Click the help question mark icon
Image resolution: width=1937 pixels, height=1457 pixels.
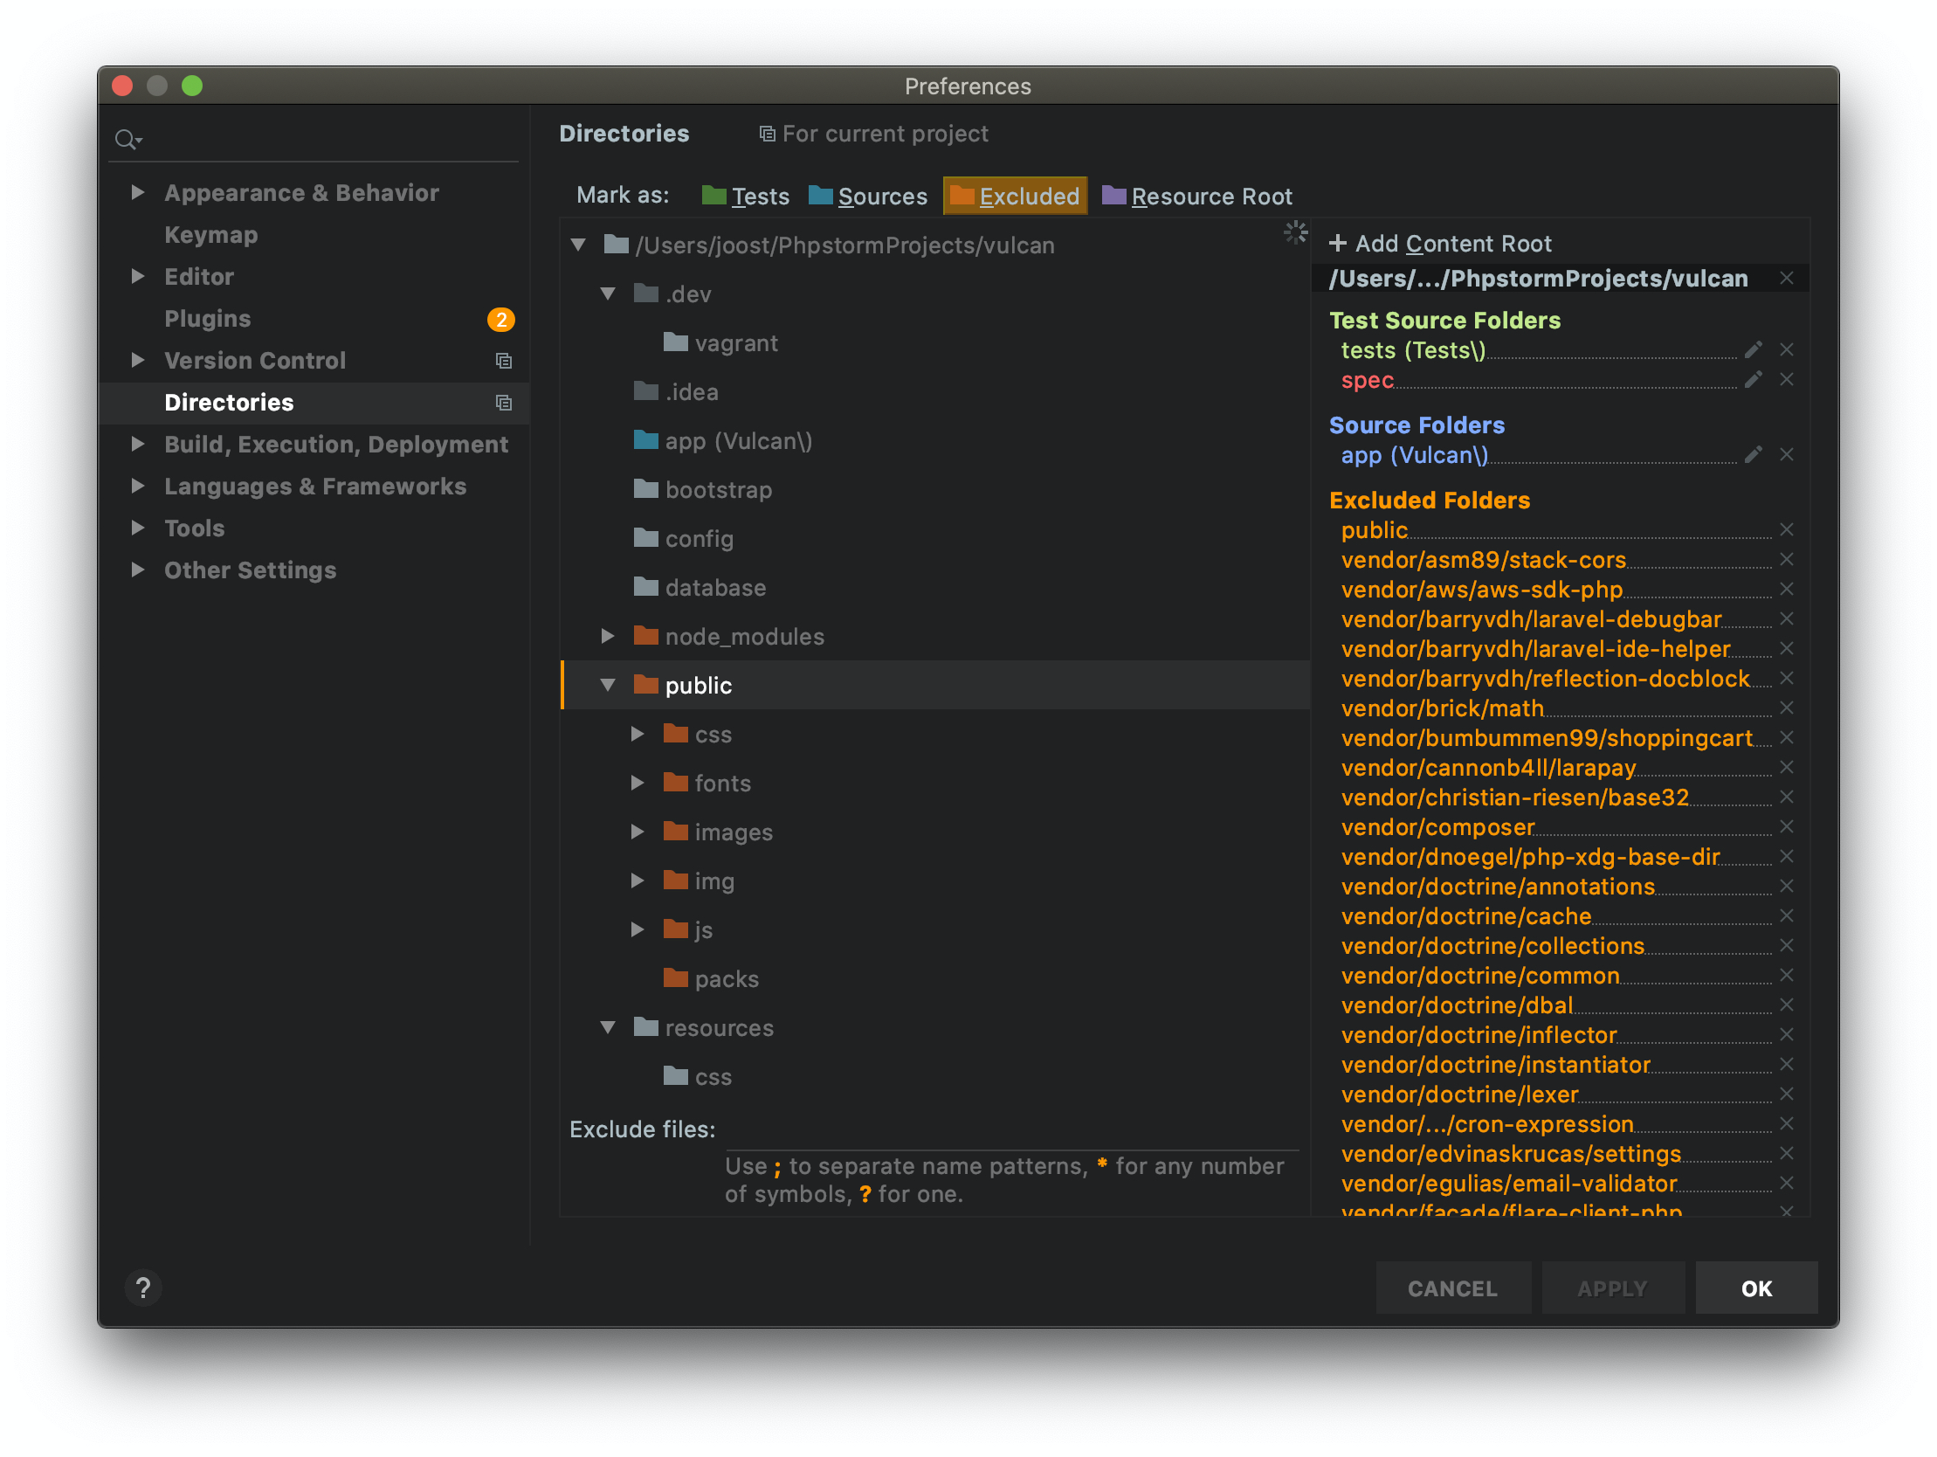[x=143, y=1288]
